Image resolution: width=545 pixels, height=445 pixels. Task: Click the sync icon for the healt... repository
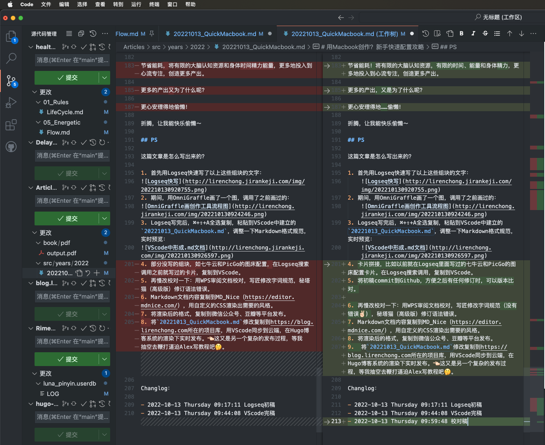coord(74,47)
